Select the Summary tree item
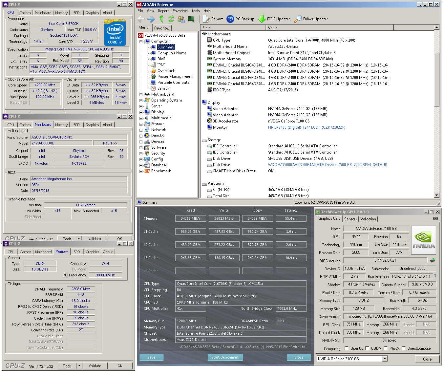 [166, 47]
